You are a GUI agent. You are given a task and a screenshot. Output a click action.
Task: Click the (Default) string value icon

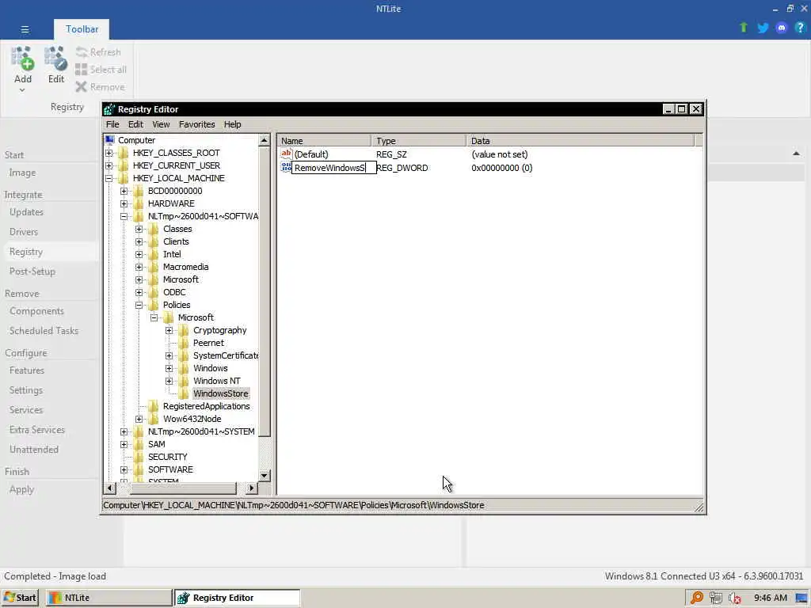(286, 154)
